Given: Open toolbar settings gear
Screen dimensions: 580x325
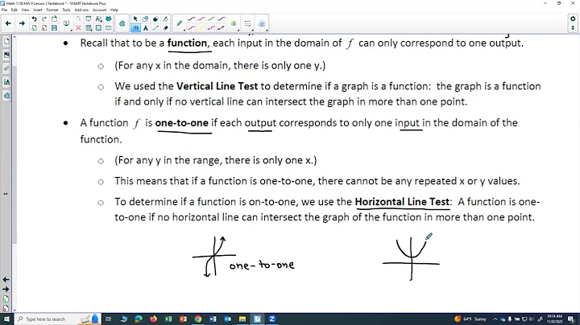Looking at the screenshot, I should [x=573, y=19].
